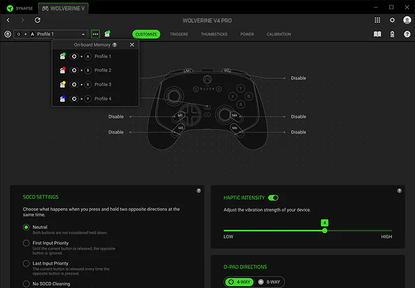The image size is (415, 288).
Task: Click the red memory slot icon for Profile 2
Action: pos(63,70)
